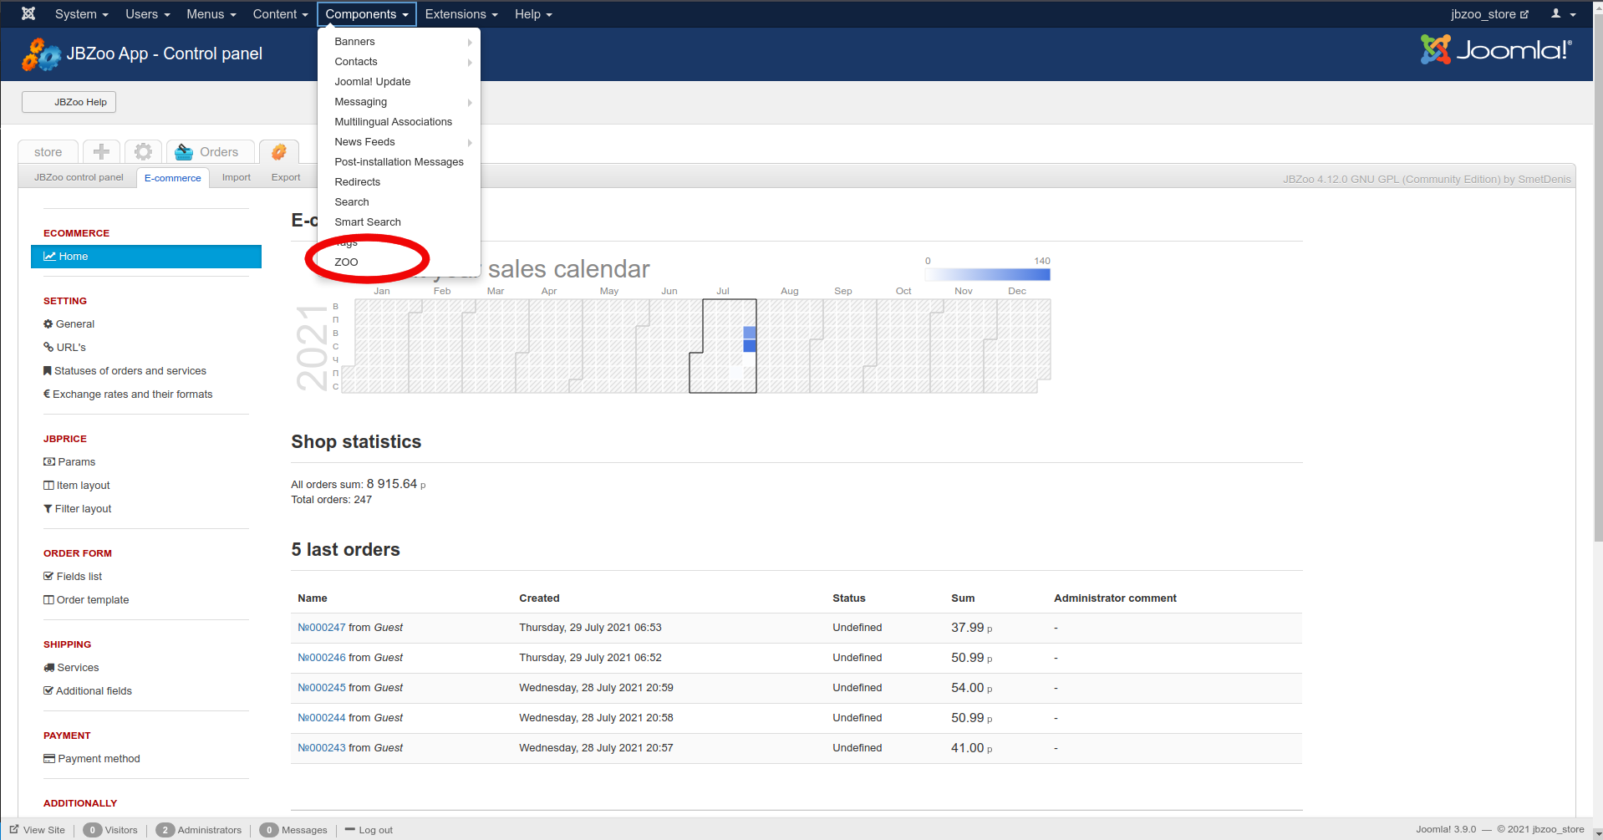This screenshot has width=1603, height=840.
Task: Open Shipping Services
Action: [71, 667]
